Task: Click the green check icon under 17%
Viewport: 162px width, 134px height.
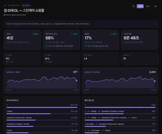Action: point(86,46)
